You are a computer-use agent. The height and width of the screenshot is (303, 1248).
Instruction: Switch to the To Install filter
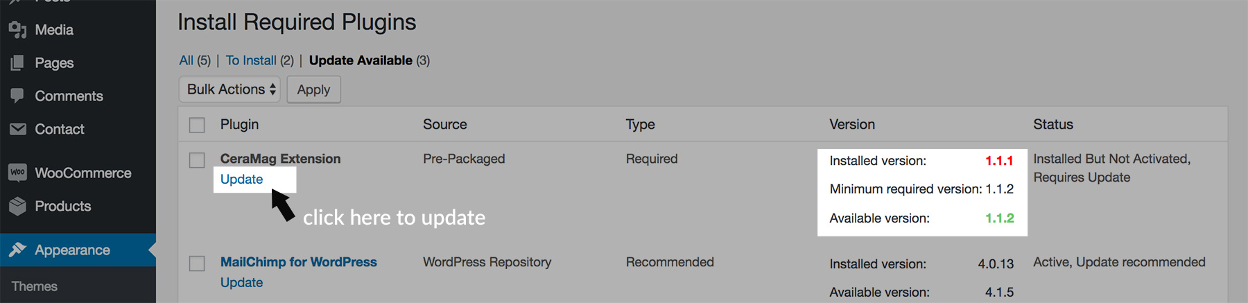(x=251, y=60)
